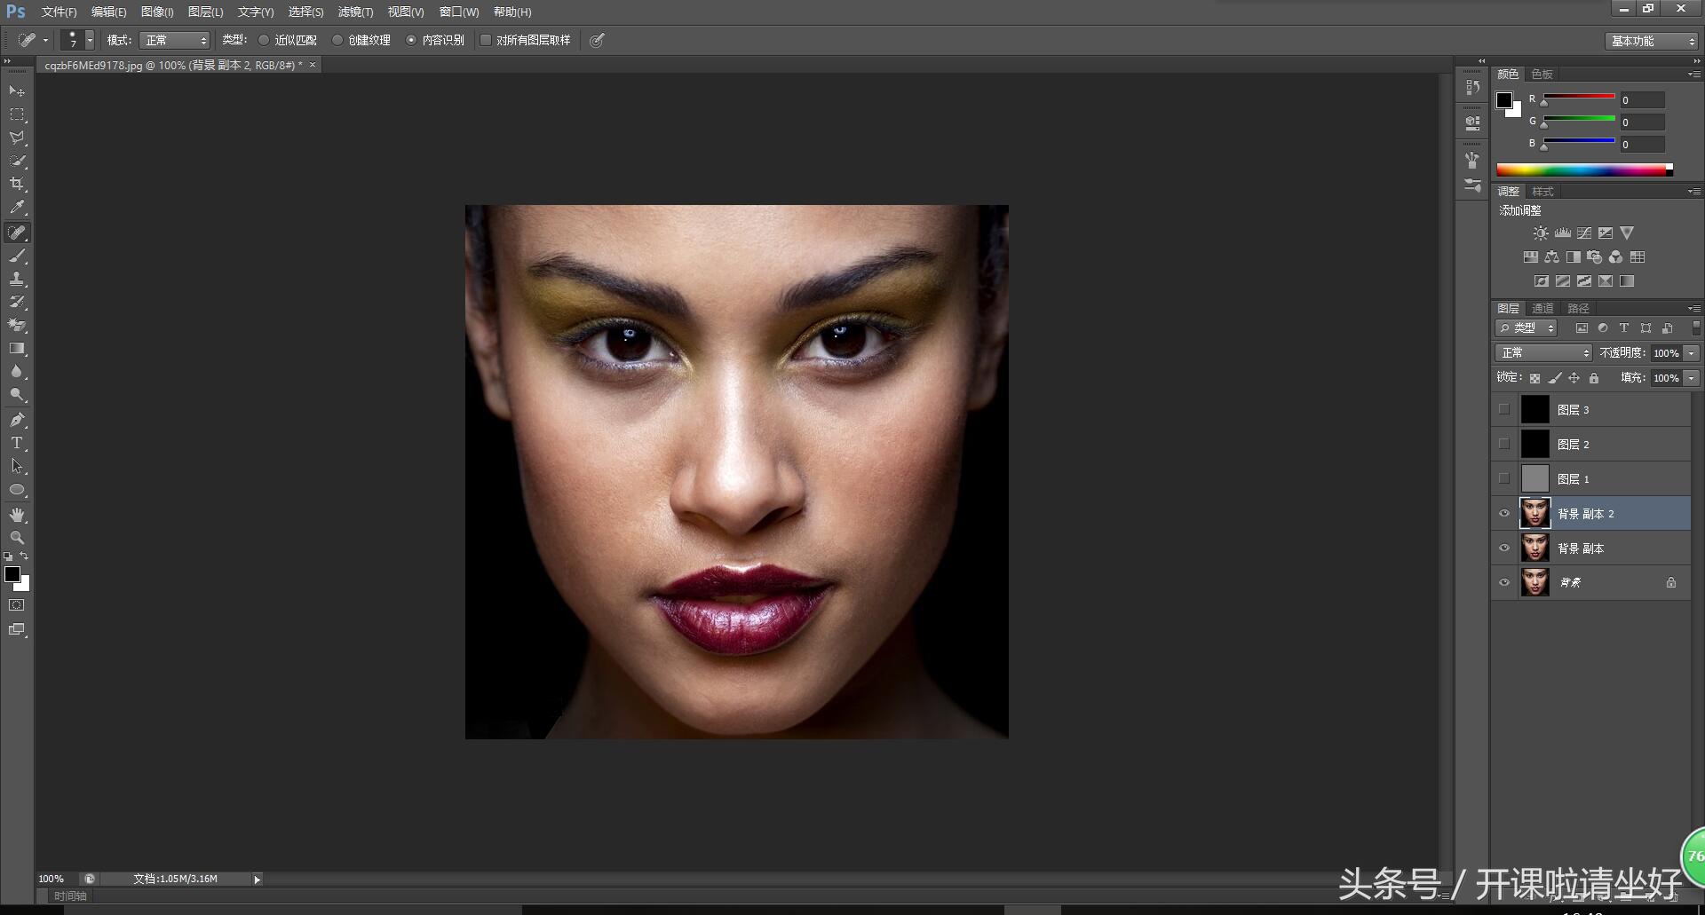
Task: Hide the 背景 副本 layer
Action: 1504,548
